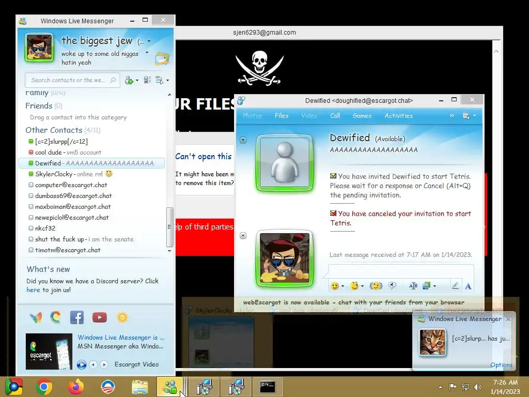Click the chat message input box
Screen dimensions: 529x397
401,271
